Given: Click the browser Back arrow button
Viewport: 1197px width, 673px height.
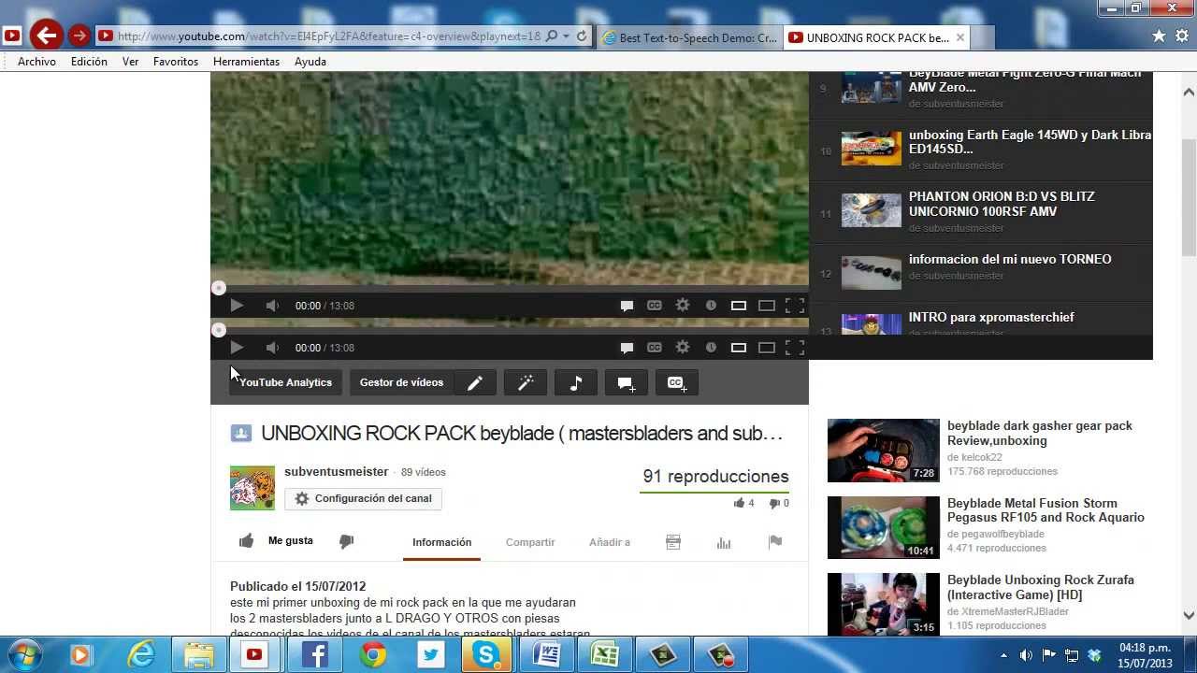Looking at the screenshot, I should point(45,36).
